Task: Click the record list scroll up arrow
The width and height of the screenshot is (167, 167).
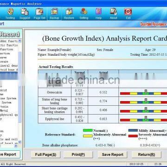Action: [19, 41]
